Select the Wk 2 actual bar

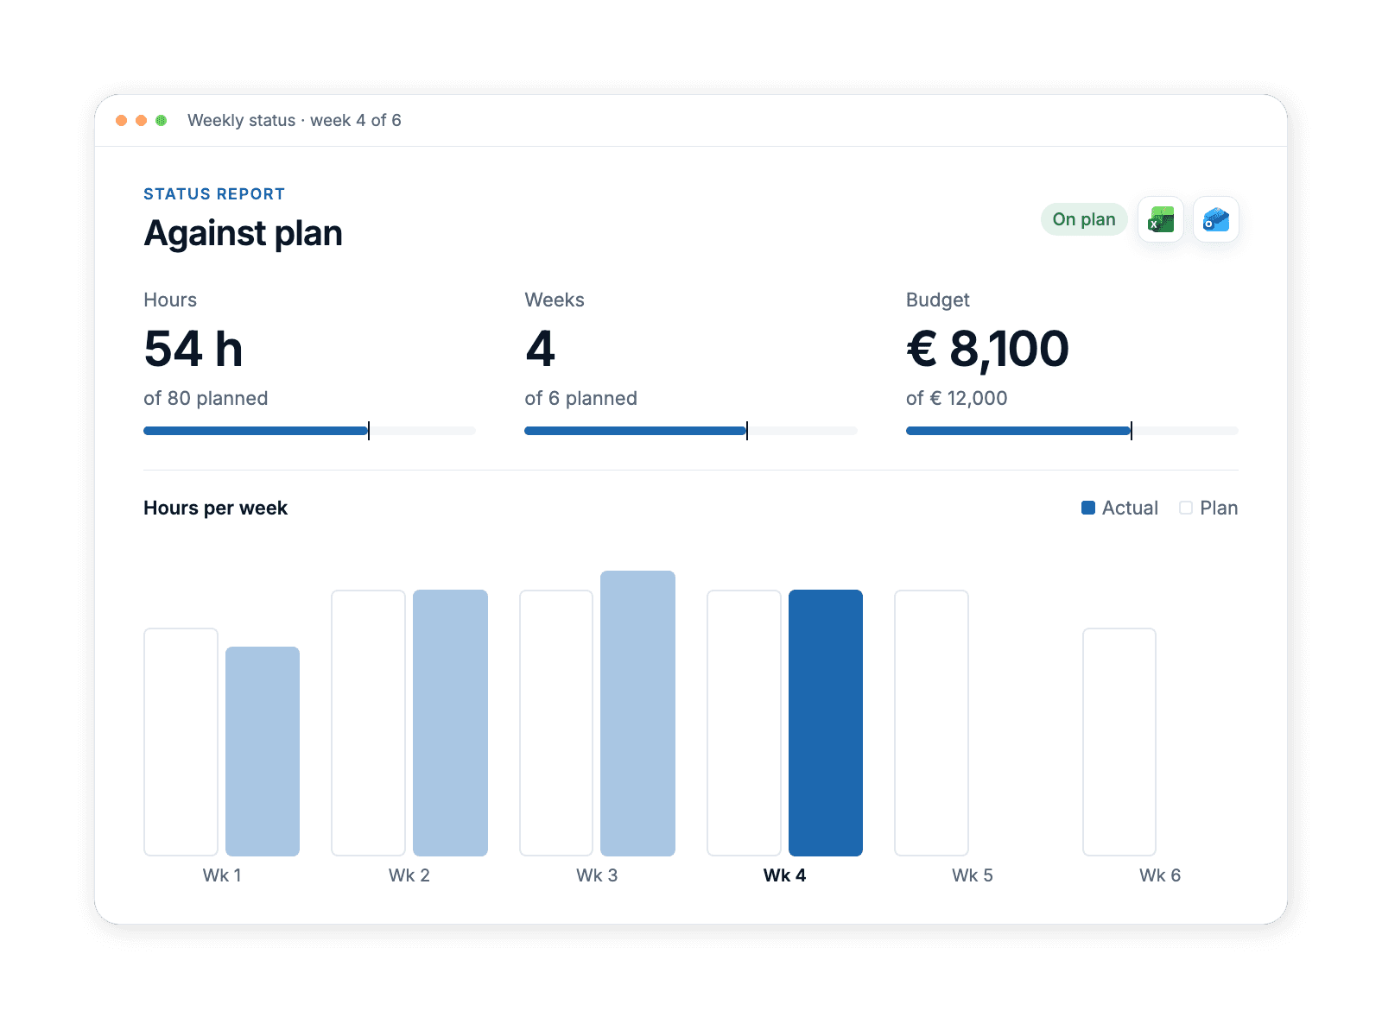click(450, 723)
